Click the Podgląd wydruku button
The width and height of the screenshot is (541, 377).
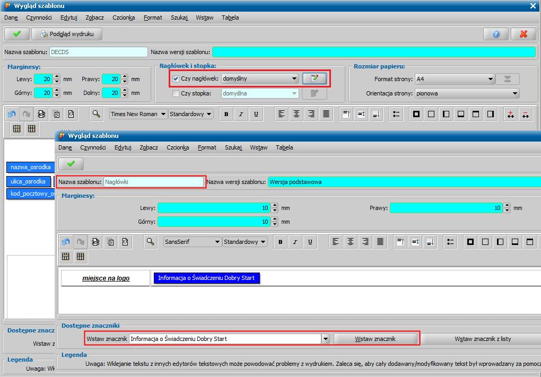(x=67, y=34)
